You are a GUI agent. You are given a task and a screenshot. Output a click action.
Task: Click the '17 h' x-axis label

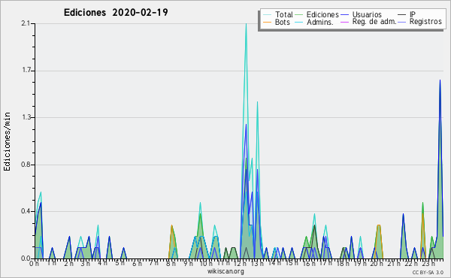point(325,263)
